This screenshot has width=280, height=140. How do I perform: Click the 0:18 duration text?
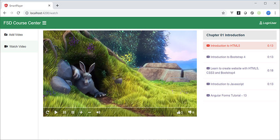pyautogui.click(x=270, y=71)
